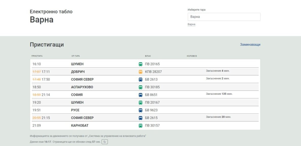Click origin station РУСЕ
Image resolution: width=301 pixels, height=146 pixels.
[x=75, y=110]
